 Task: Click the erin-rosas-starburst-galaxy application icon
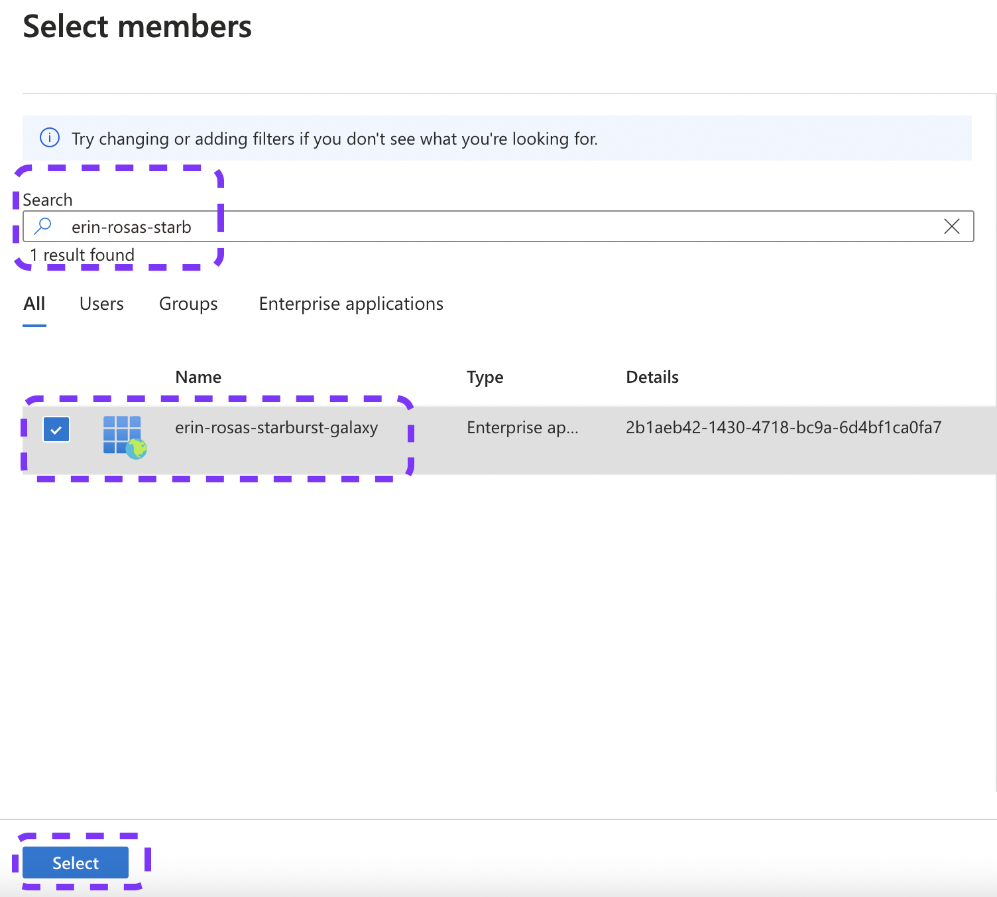[x=123, y=431]
